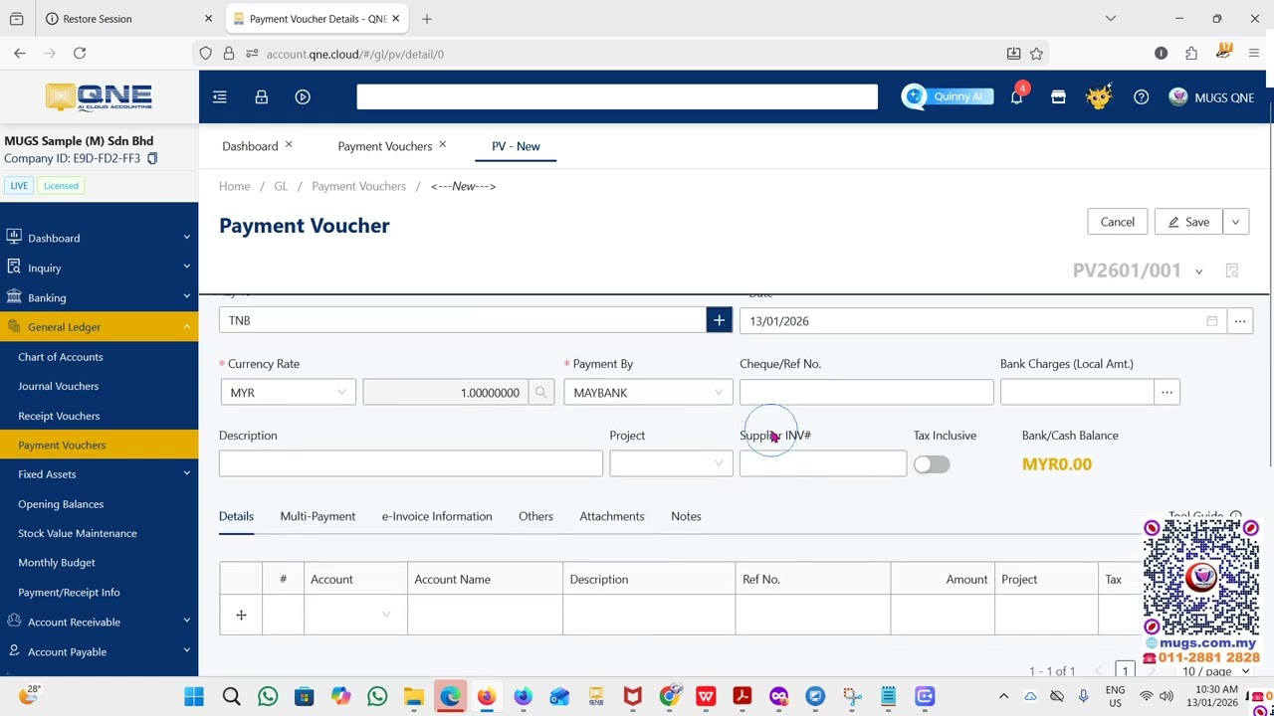Open the date picker calendar icon

[1211, 321]
